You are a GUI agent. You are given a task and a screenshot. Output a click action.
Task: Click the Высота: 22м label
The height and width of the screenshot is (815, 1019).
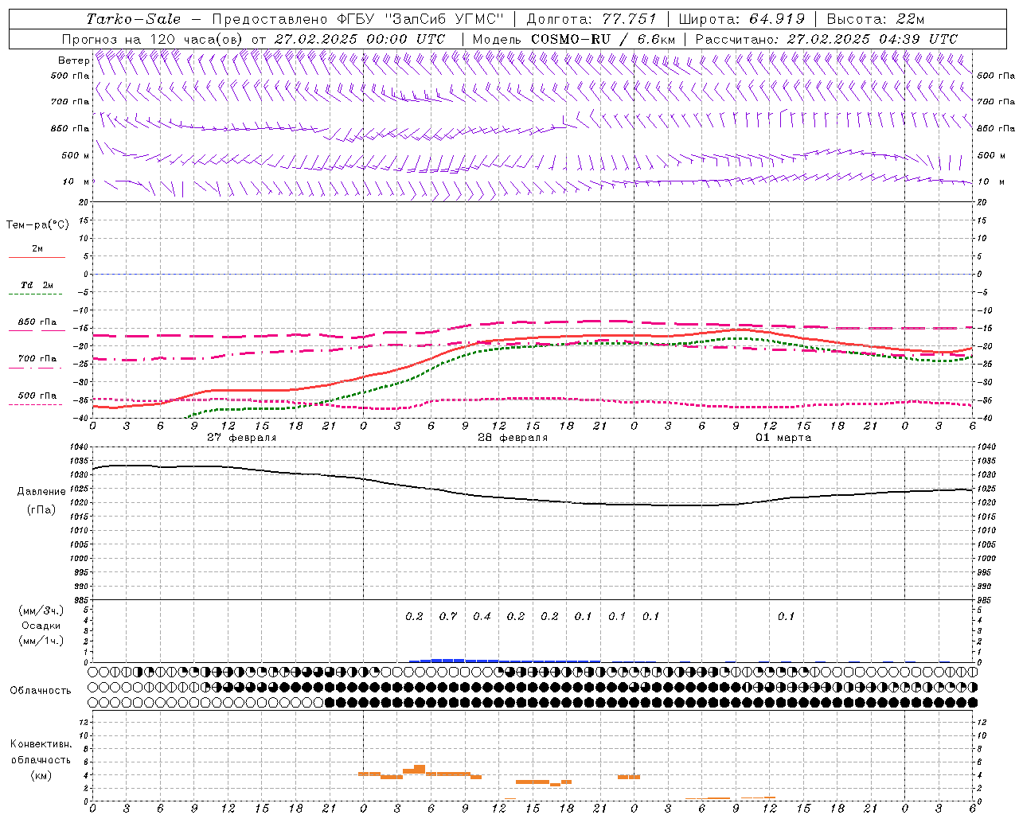pyautogui.click(x=876, y=19)
